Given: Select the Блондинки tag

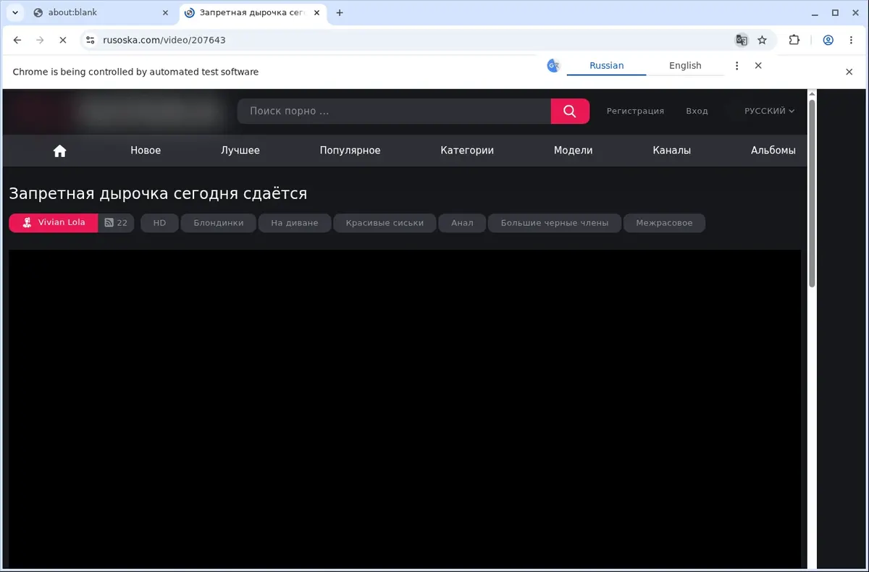Looking at the screenshot, I should coord(218,223).
